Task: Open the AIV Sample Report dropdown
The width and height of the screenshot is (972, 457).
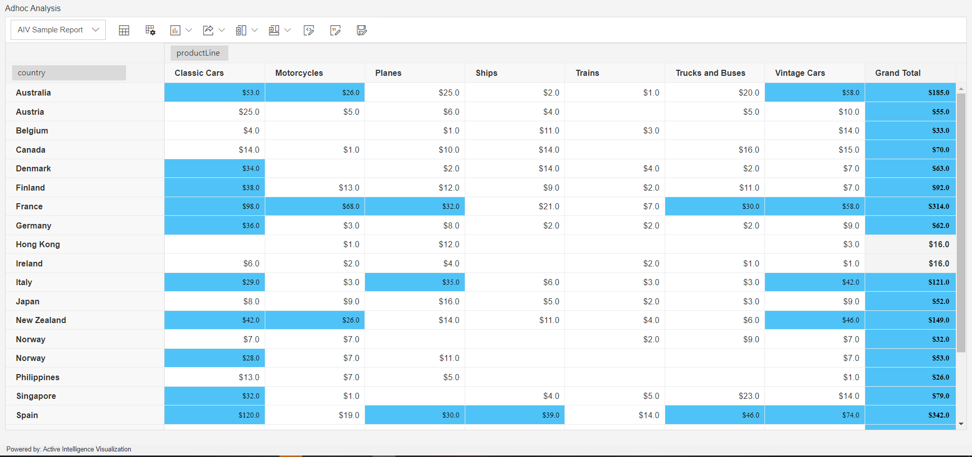Action: pos(58,30)
